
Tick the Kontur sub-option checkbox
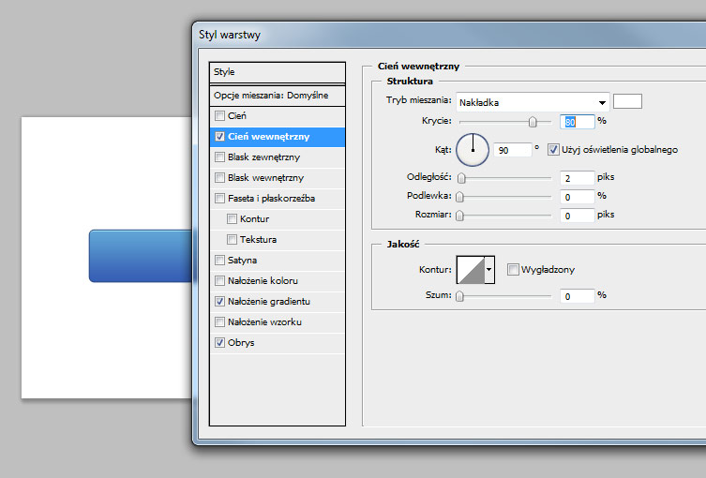pos(232,219)
